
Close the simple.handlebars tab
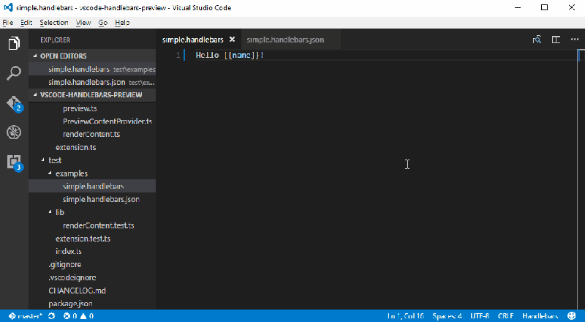pos(232,40)
